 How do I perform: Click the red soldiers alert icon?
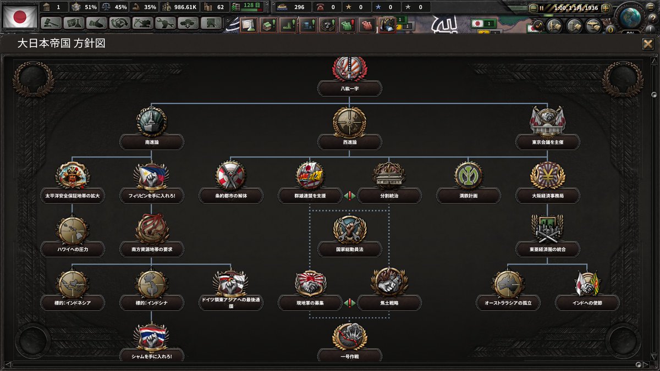click(367, 25)
